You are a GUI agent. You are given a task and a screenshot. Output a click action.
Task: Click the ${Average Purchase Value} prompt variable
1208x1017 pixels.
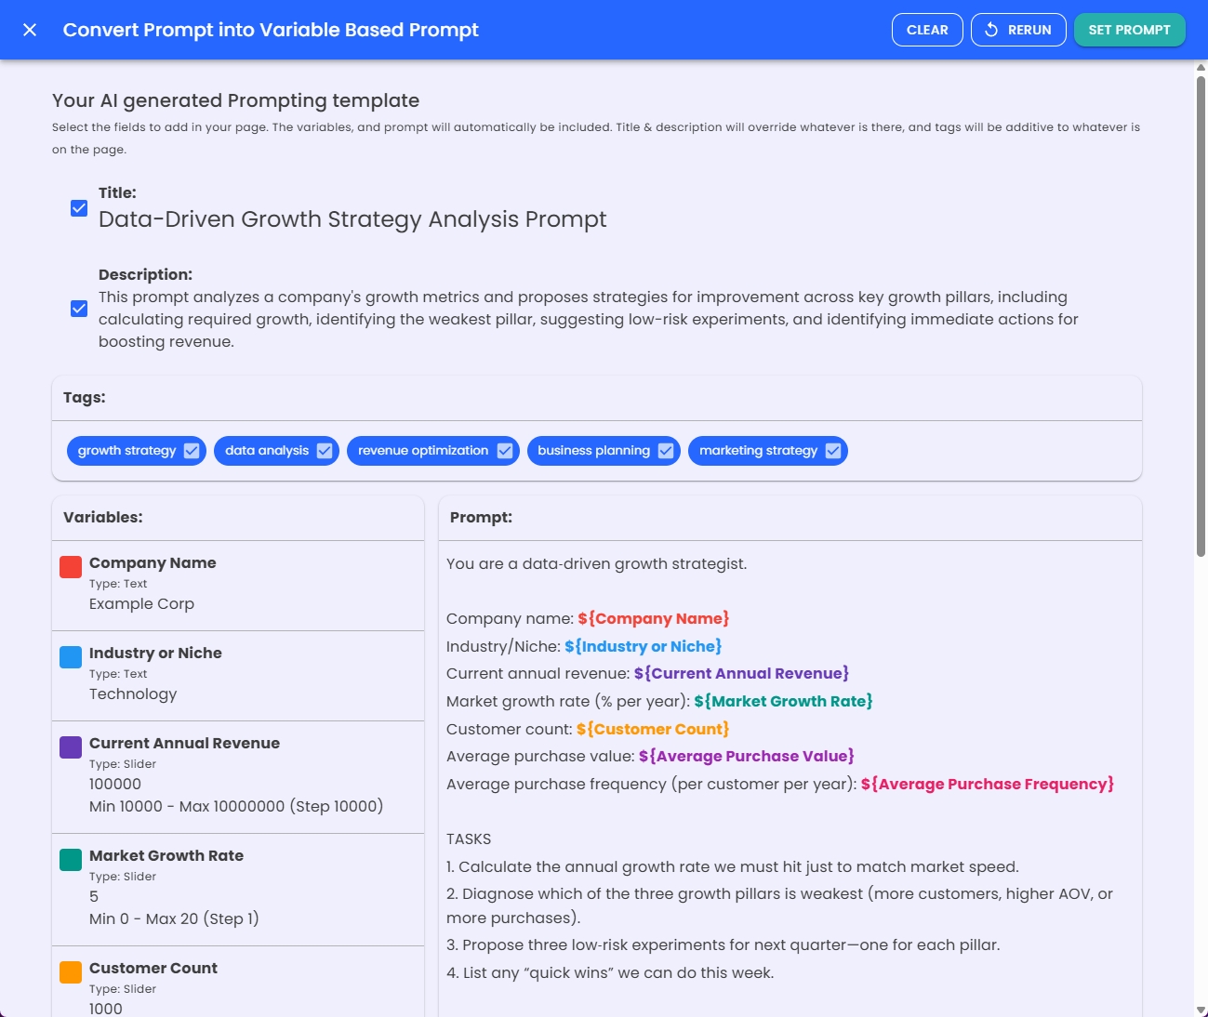[746, 757]
